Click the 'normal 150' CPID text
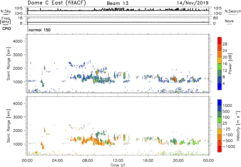 [x=39, y=30]
